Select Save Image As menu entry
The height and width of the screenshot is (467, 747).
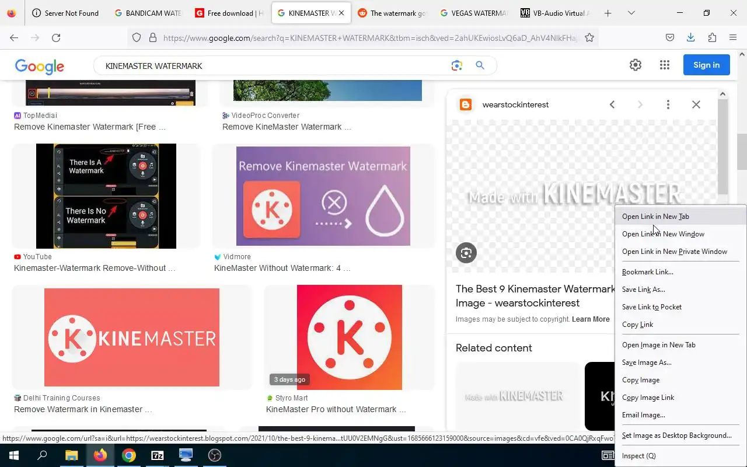680,363
